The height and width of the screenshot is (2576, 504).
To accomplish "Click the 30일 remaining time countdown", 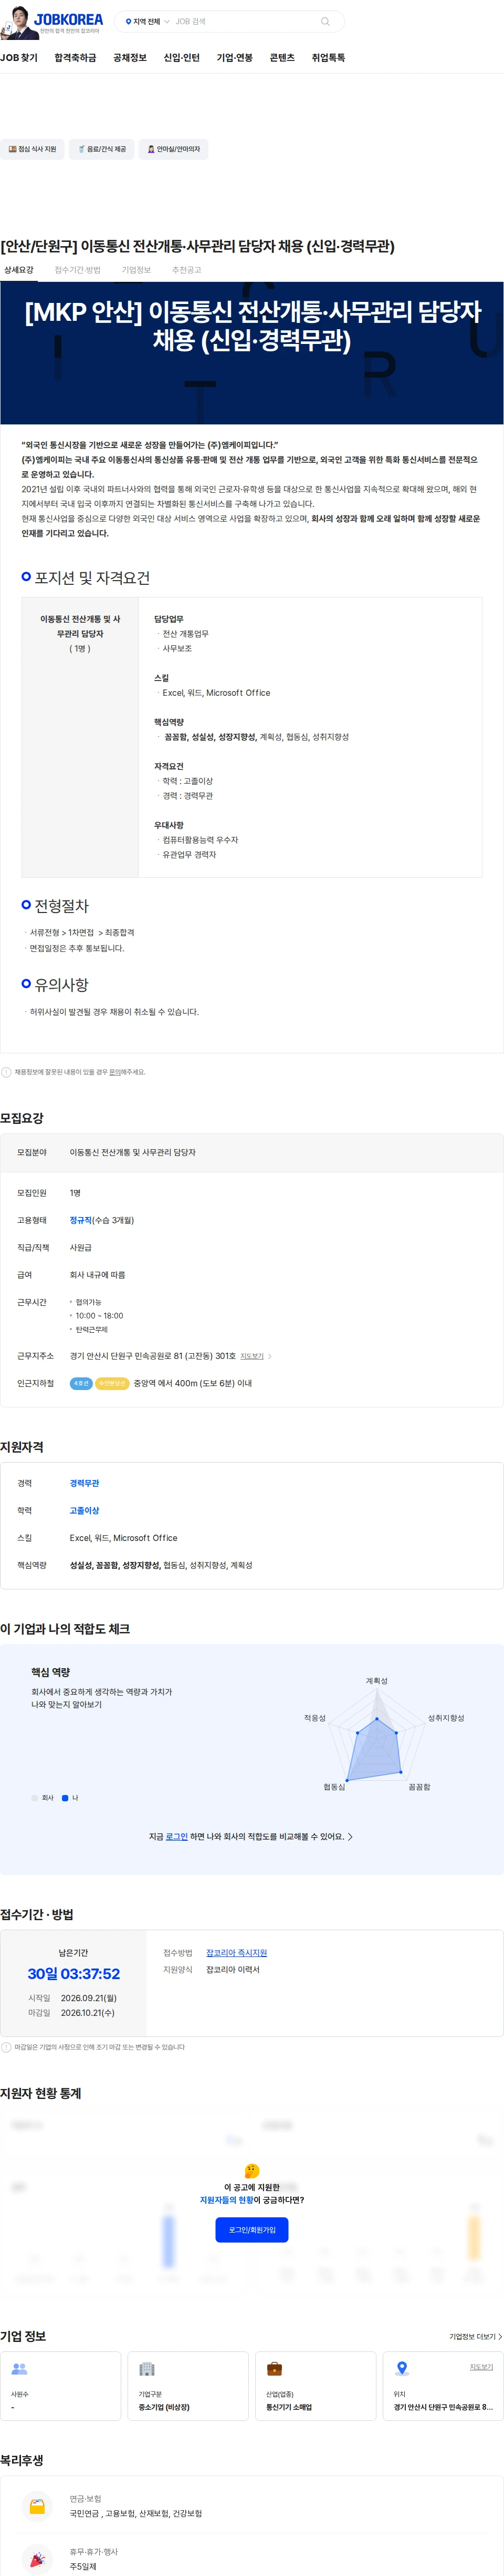I will click(74, 1973).
